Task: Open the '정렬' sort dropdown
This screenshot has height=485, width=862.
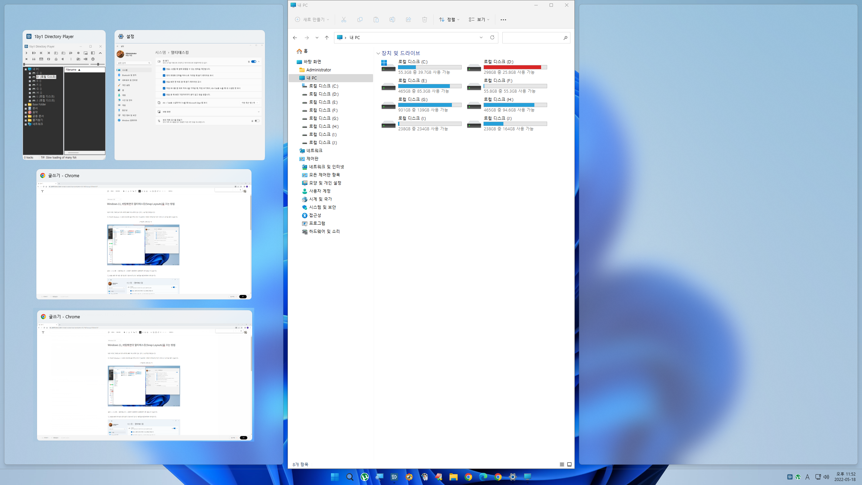Action: click(x=449, y=20)
